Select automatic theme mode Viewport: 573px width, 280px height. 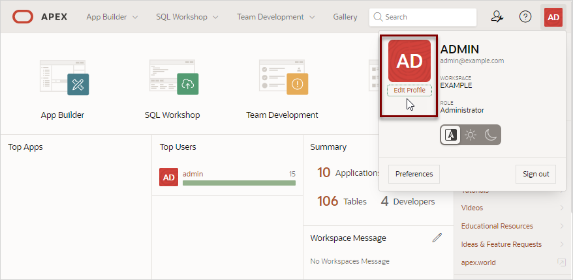click(x=450, y=135)
